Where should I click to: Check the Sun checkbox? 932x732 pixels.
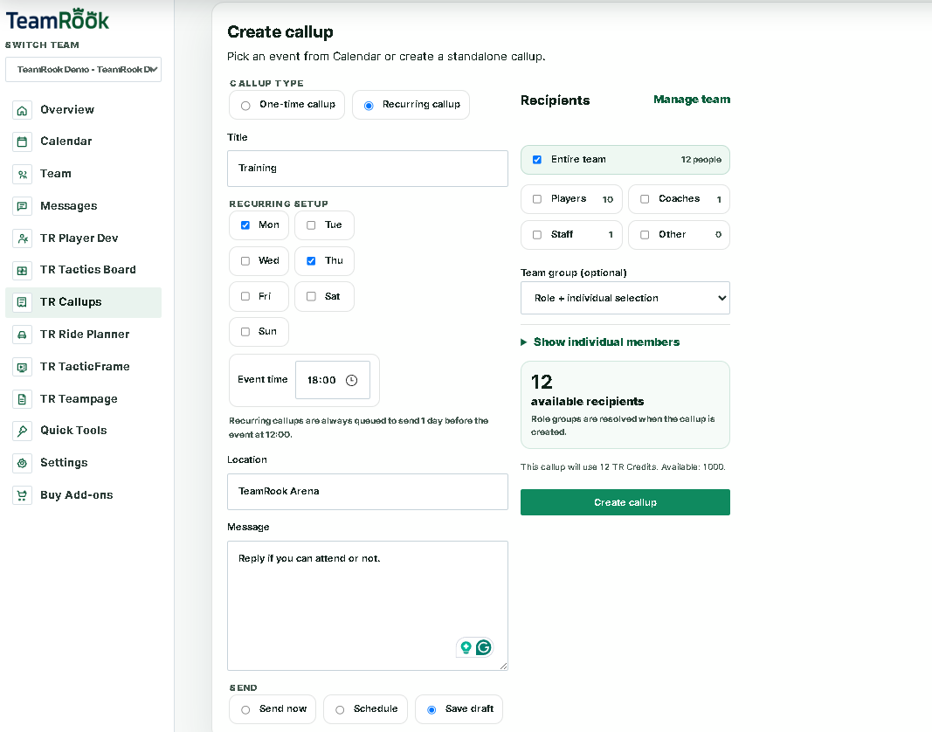coord(245,332)
